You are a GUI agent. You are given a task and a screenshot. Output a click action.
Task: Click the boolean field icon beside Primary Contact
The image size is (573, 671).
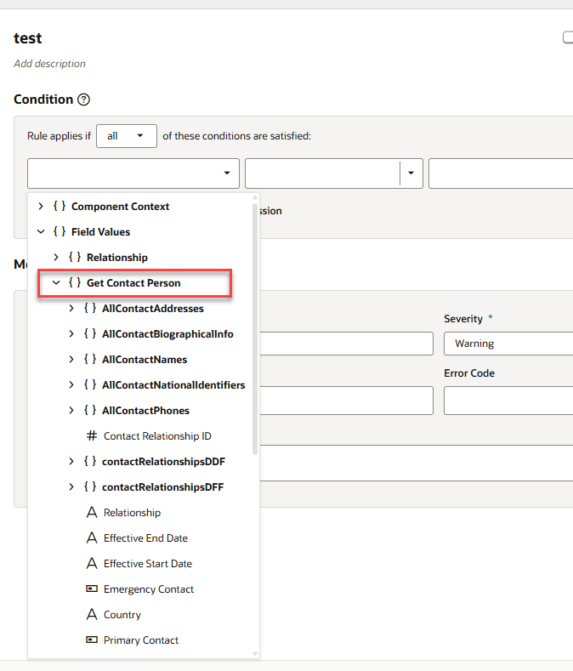(92, 640)
